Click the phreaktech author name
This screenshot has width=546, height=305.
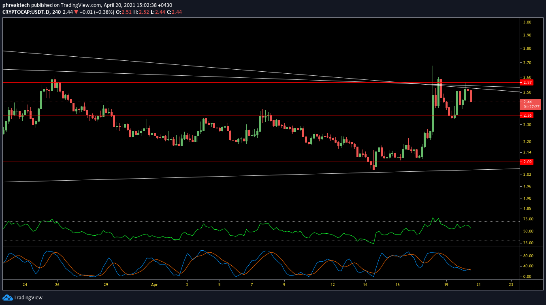click(16, 5)
